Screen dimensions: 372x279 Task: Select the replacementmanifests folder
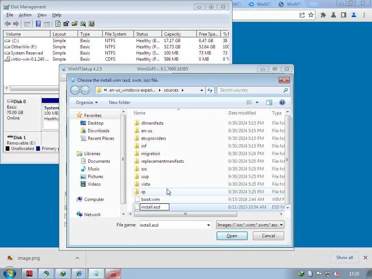(x=162, y=161)
